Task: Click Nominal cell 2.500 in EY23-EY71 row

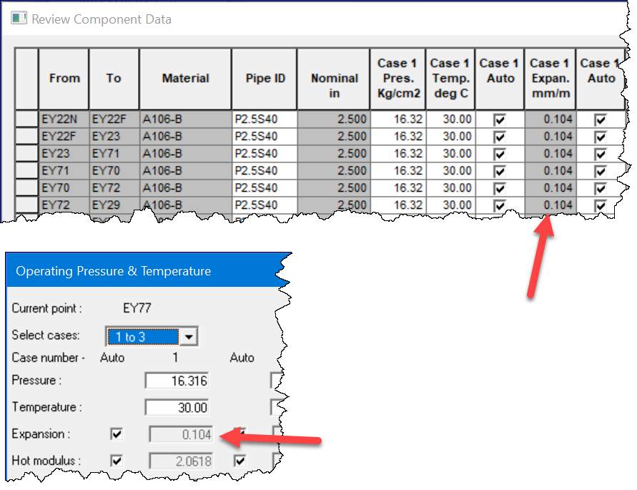Action: [x=334, y=153]
